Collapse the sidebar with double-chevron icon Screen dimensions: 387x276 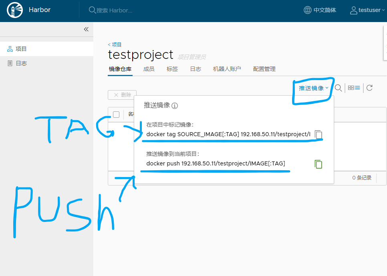click(x=86, y=29)
